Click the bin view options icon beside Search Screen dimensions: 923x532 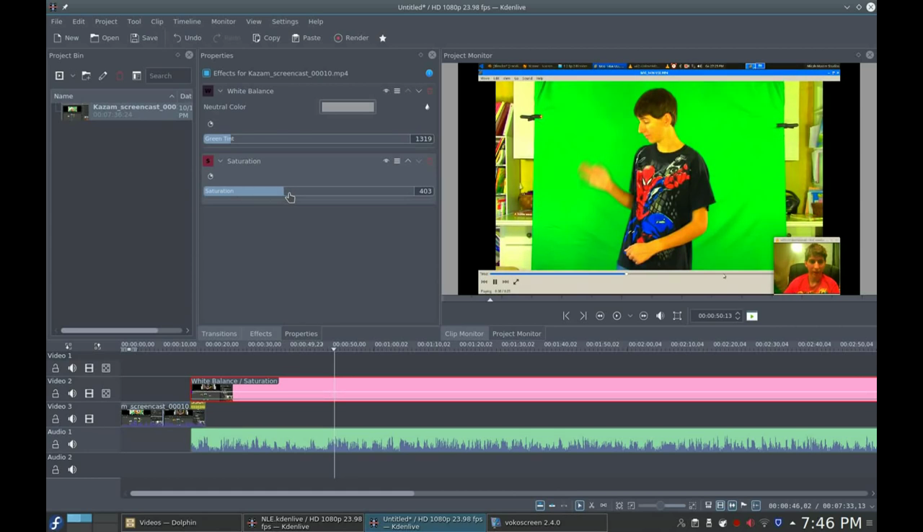pos(136,76)
